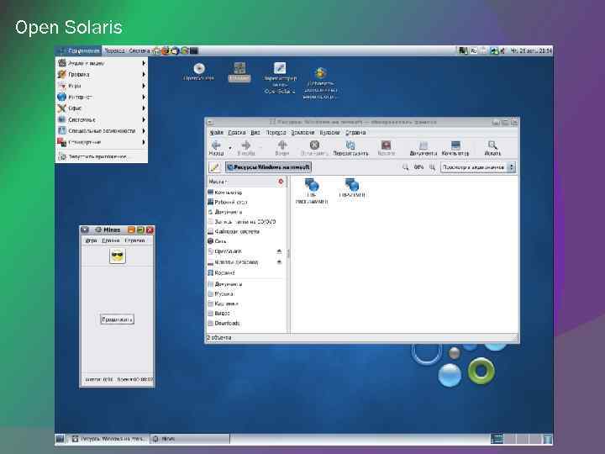Click the clock in the top panel
This screenshot has width=605, height=454.
(531, 50)
